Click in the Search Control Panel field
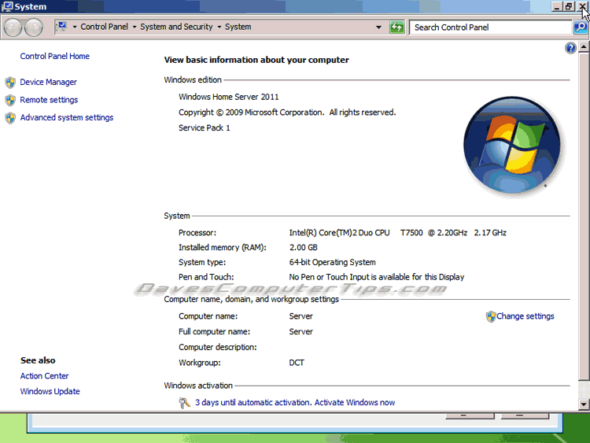The height and width of the screenshot is (443, 590). pos(491,27)
